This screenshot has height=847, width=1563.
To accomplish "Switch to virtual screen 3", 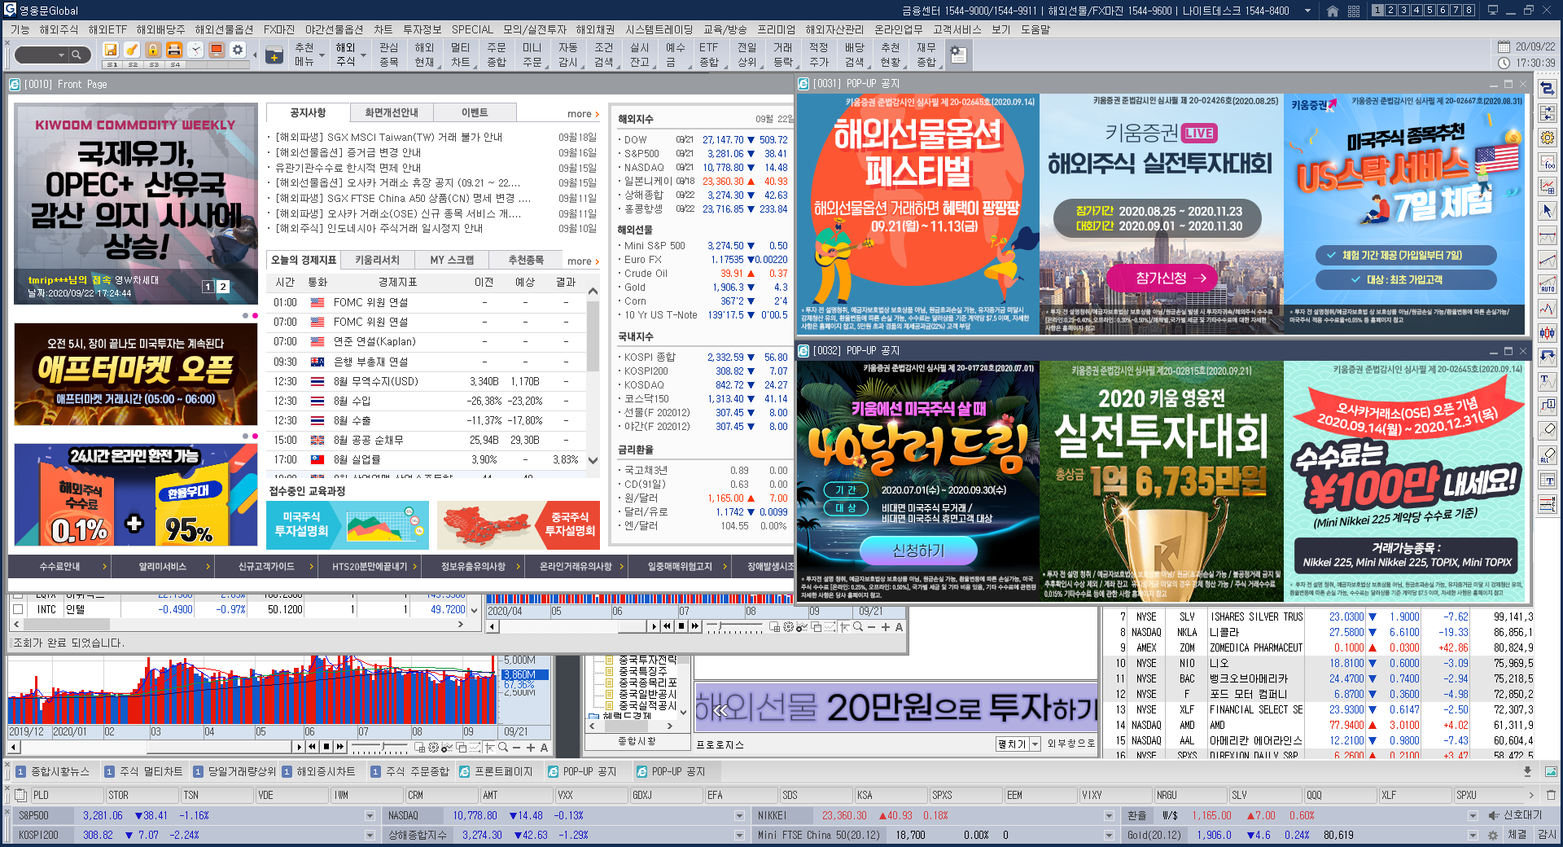I will 1403,11.
